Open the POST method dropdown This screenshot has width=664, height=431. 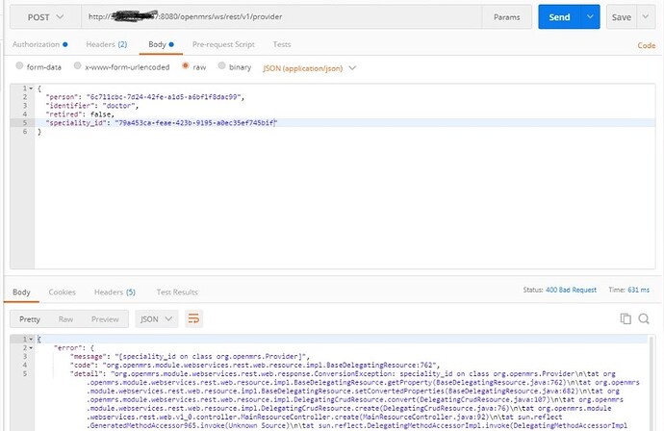click(x=45, y=17)
